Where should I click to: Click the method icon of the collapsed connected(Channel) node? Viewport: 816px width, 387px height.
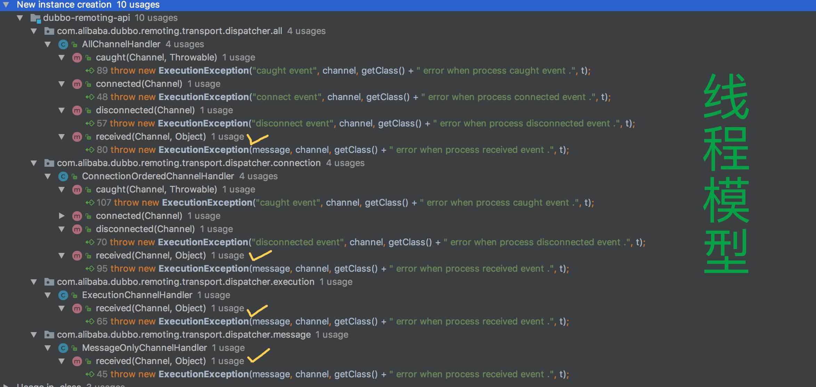coord(77,216)
